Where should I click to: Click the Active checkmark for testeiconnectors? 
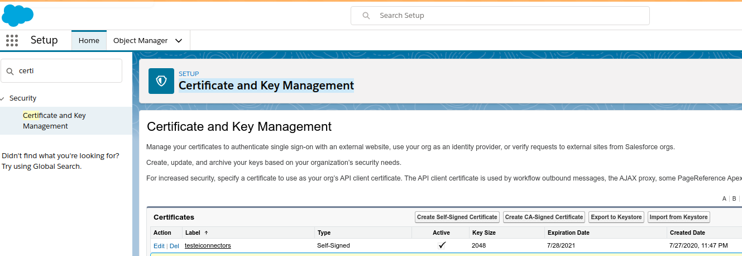(442, 245)
